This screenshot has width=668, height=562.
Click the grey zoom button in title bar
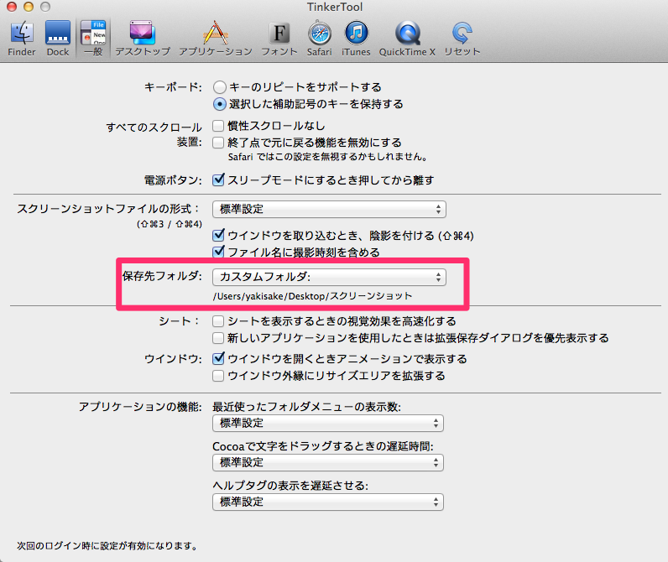point(45,7)
